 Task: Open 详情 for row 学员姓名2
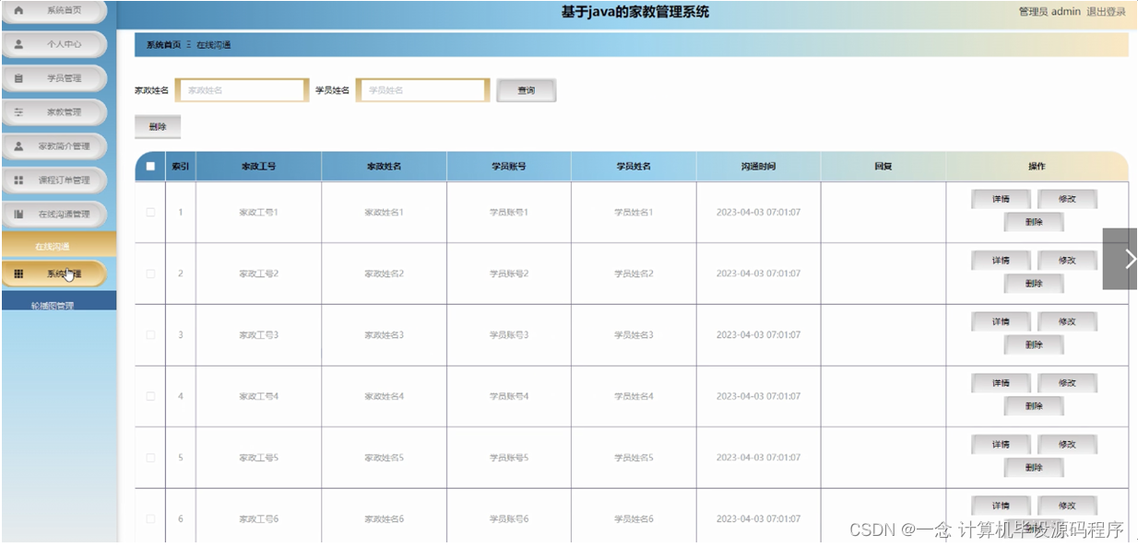pos(1001,261)
